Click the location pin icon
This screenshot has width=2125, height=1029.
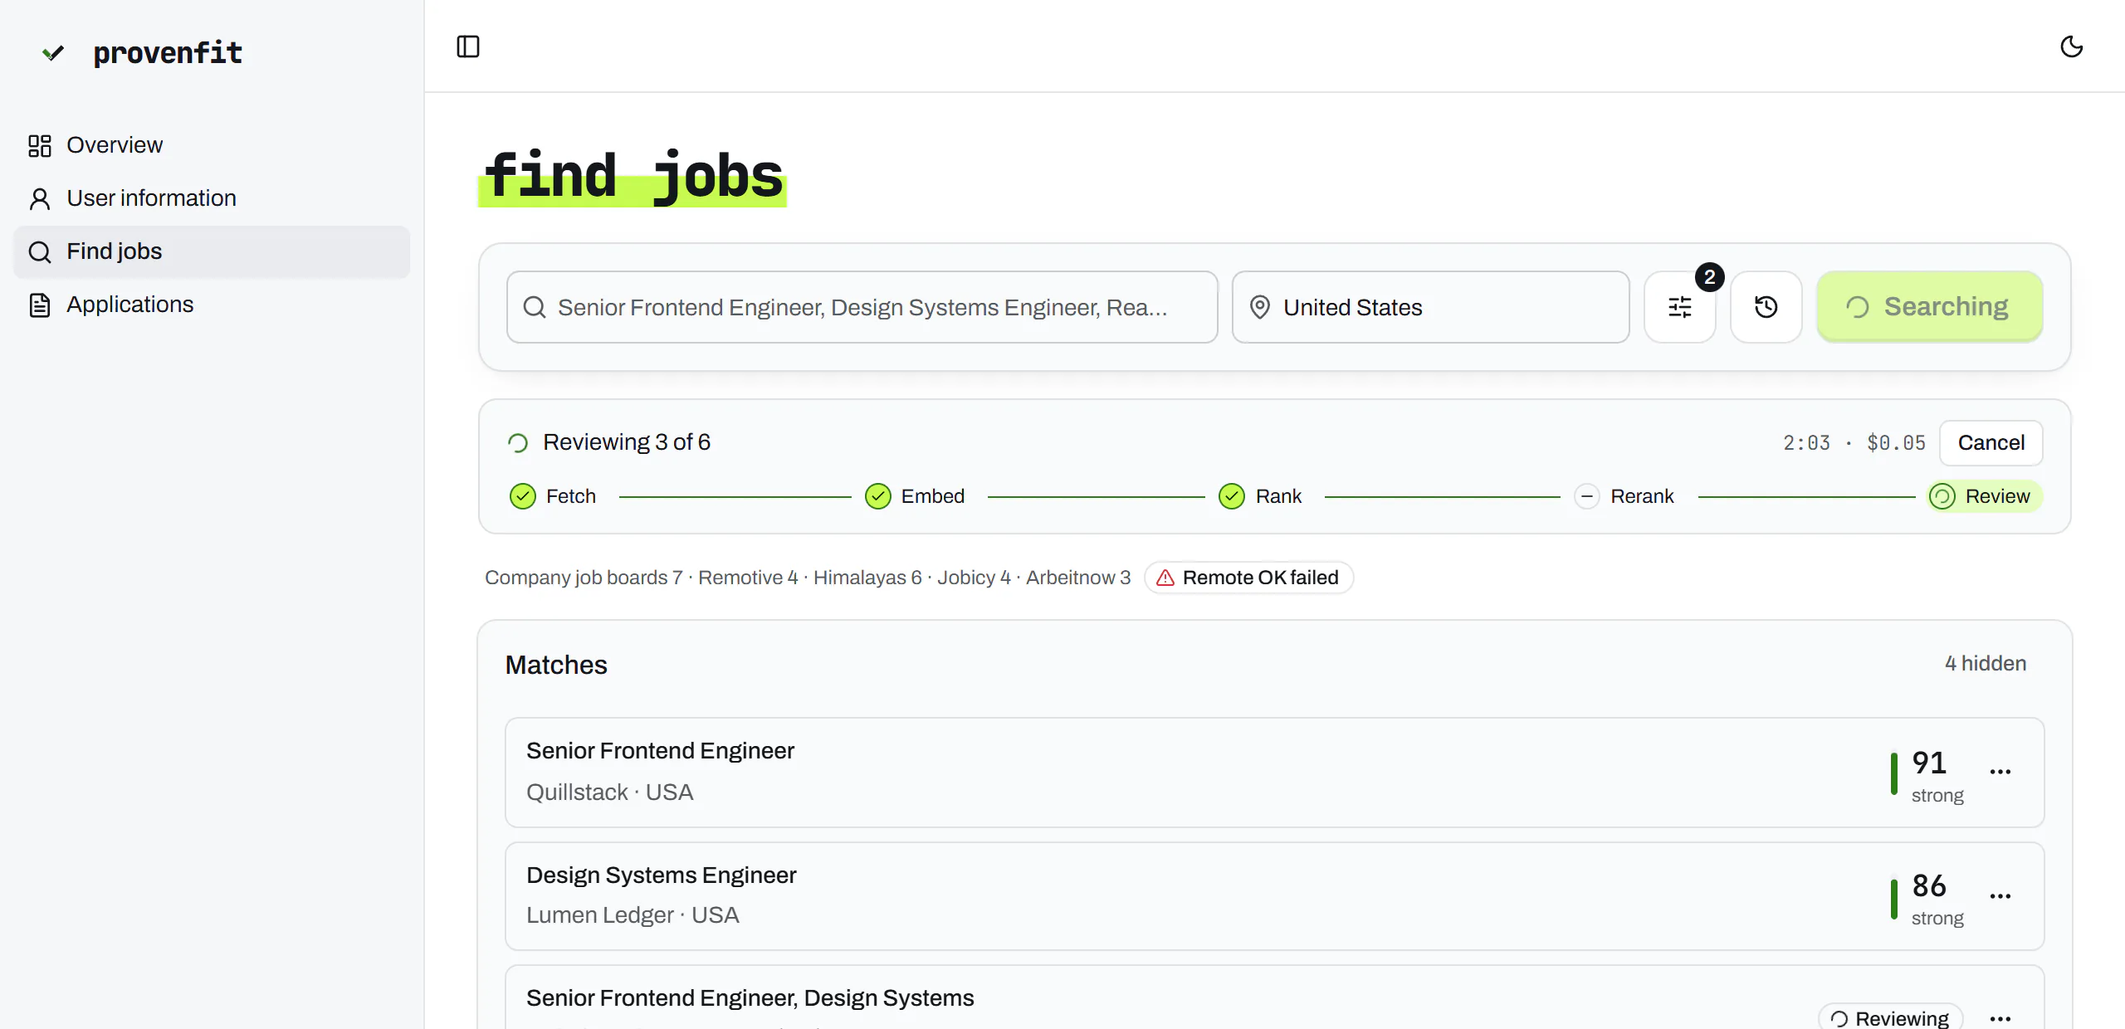coord(1260,307)
